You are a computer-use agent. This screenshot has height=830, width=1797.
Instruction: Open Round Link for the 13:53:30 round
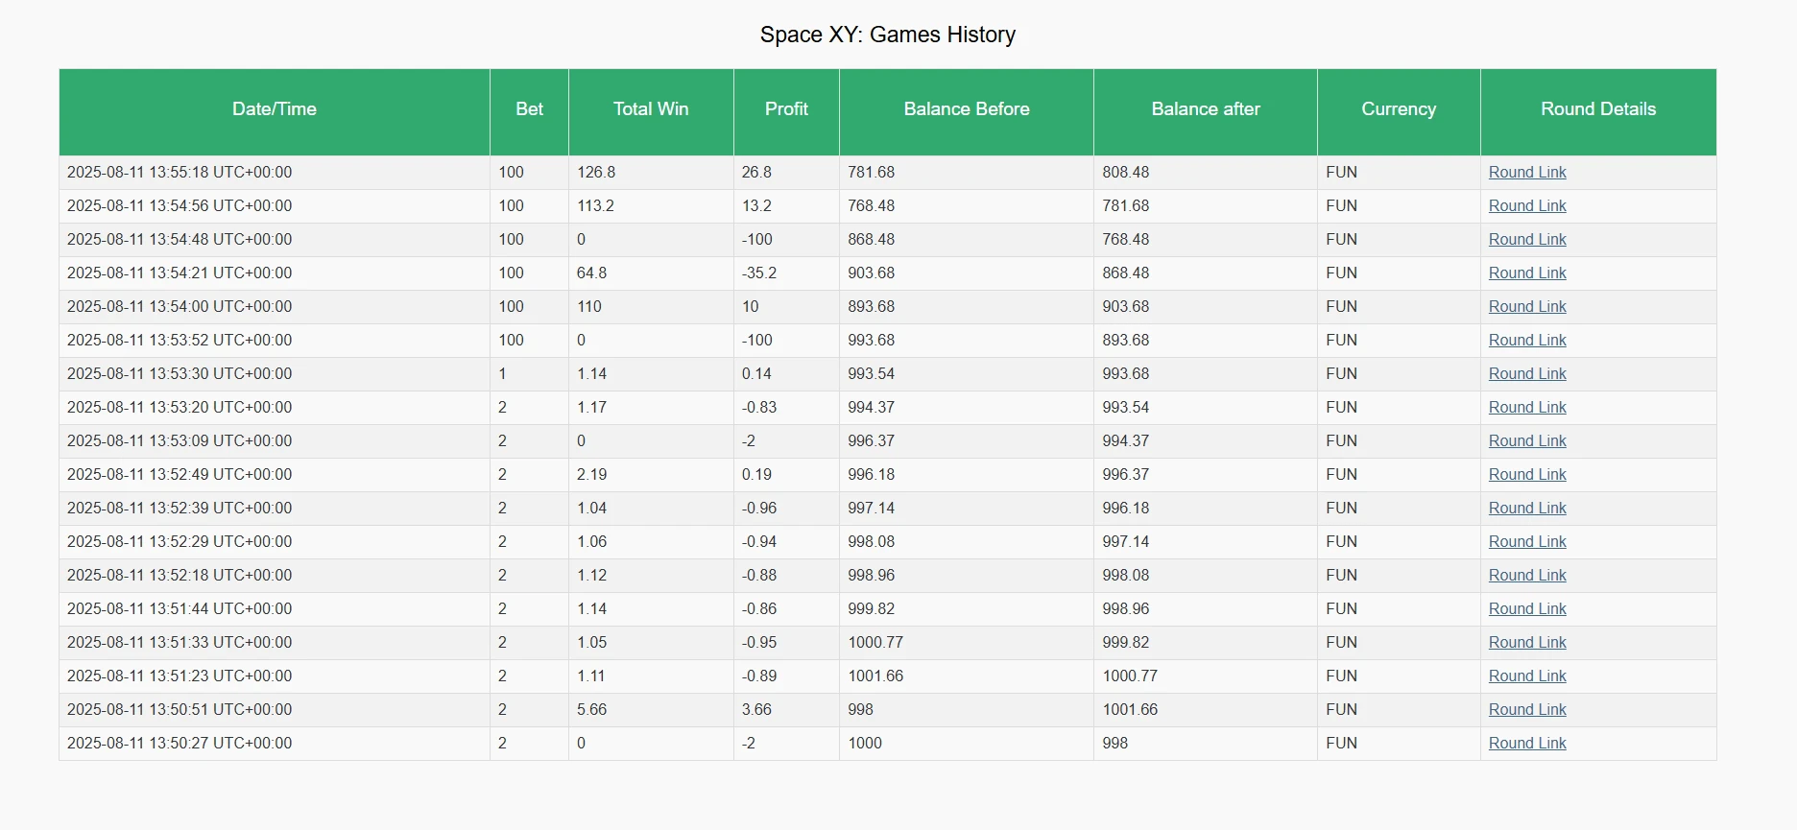pyautogui.click(x=1527, y=374)
